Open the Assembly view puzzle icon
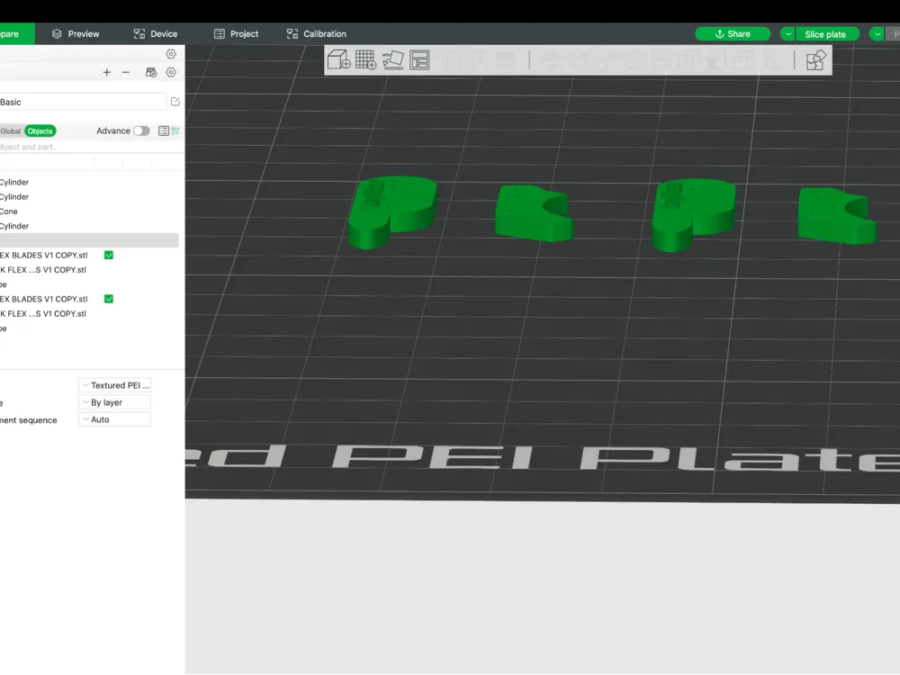 click(815, 59)
